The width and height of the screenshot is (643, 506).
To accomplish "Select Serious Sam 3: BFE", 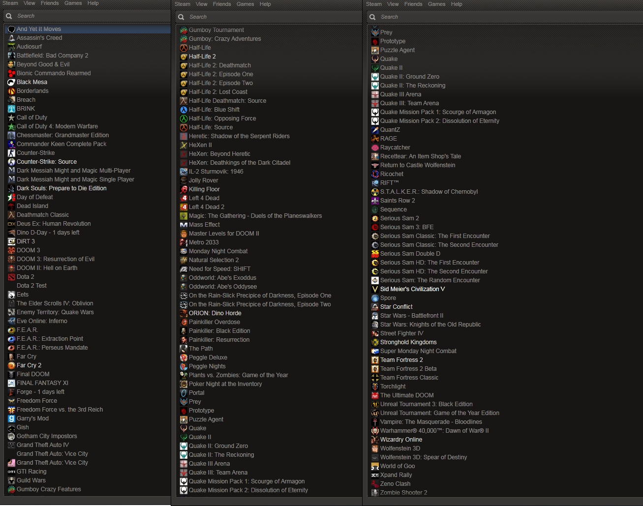I will [x=407, y=227].
